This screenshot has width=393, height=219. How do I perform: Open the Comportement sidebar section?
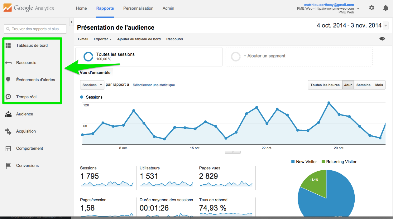30,148
